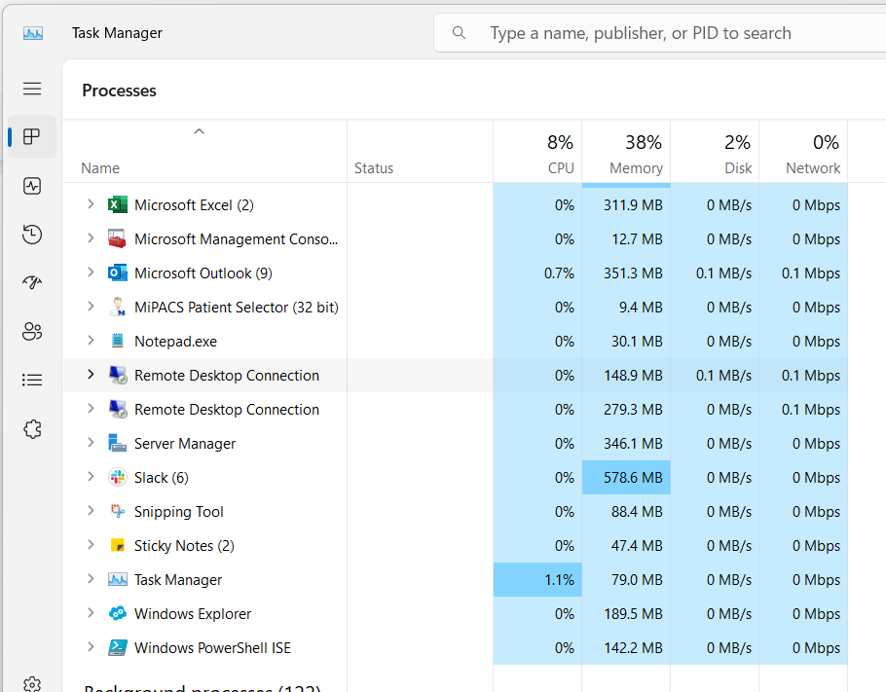Click the Microsoft Management Console toolbox icon

click(118, 238)
